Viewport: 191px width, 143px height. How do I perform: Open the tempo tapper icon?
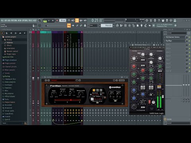pyautogui.click(x=146, y=25)
